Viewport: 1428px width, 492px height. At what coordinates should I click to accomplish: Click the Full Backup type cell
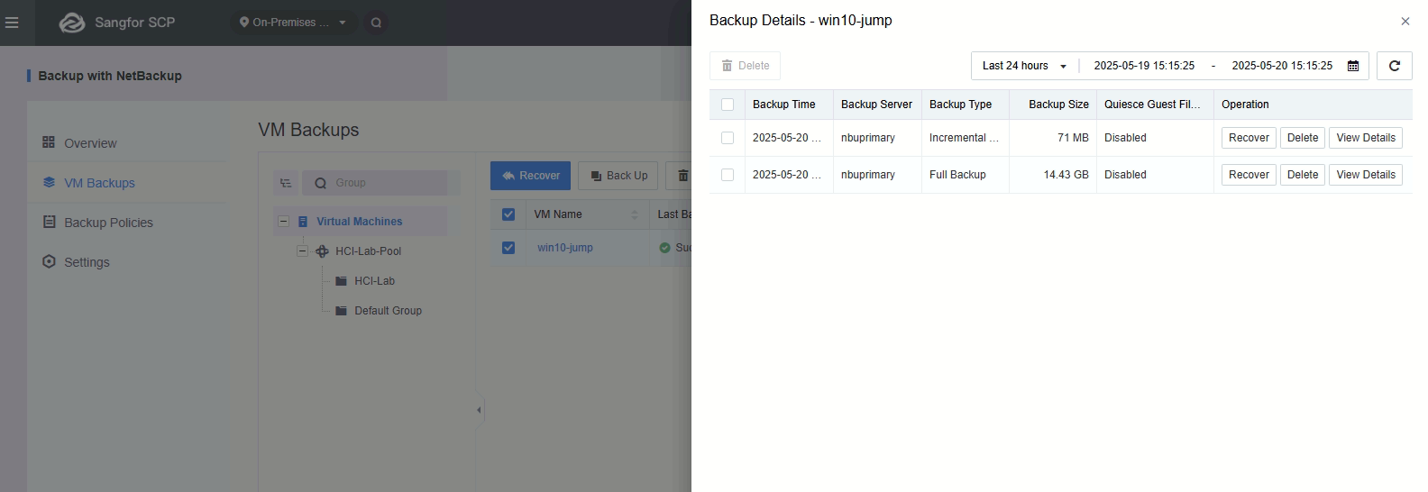[x=966, y=175]
